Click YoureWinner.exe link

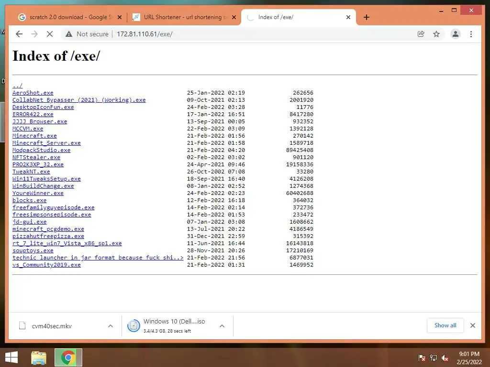tap(38, 193)
